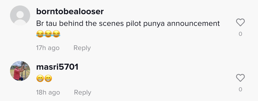Open the borntobealooser username profile
This screenshot has height=101, width=258.
[x=70, y=11]
